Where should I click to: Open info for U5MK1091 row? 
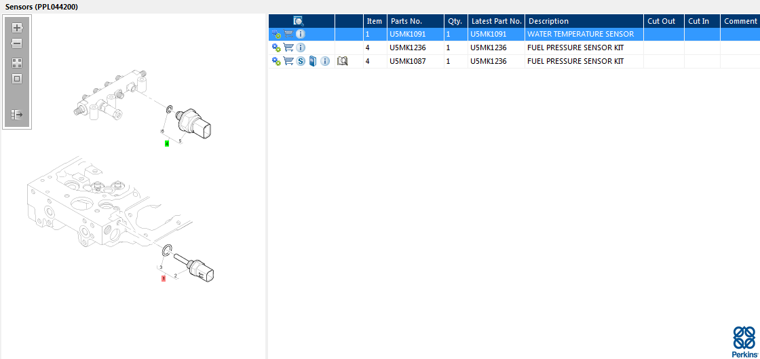(301, 35)
